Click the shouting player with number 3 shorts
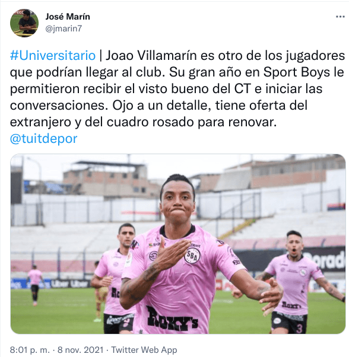This screenshot has width=349, height=357. [x=296, y=282]
